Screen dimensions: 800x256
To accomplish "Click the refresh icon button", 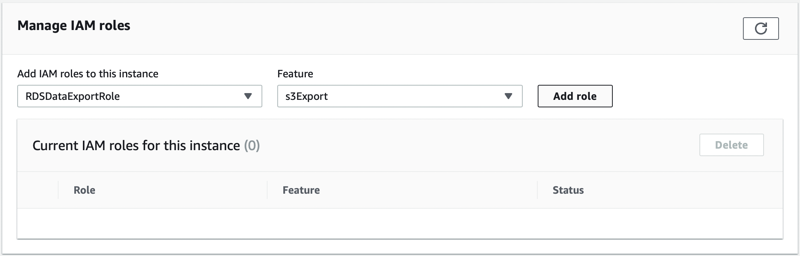I will click(761, 29).
